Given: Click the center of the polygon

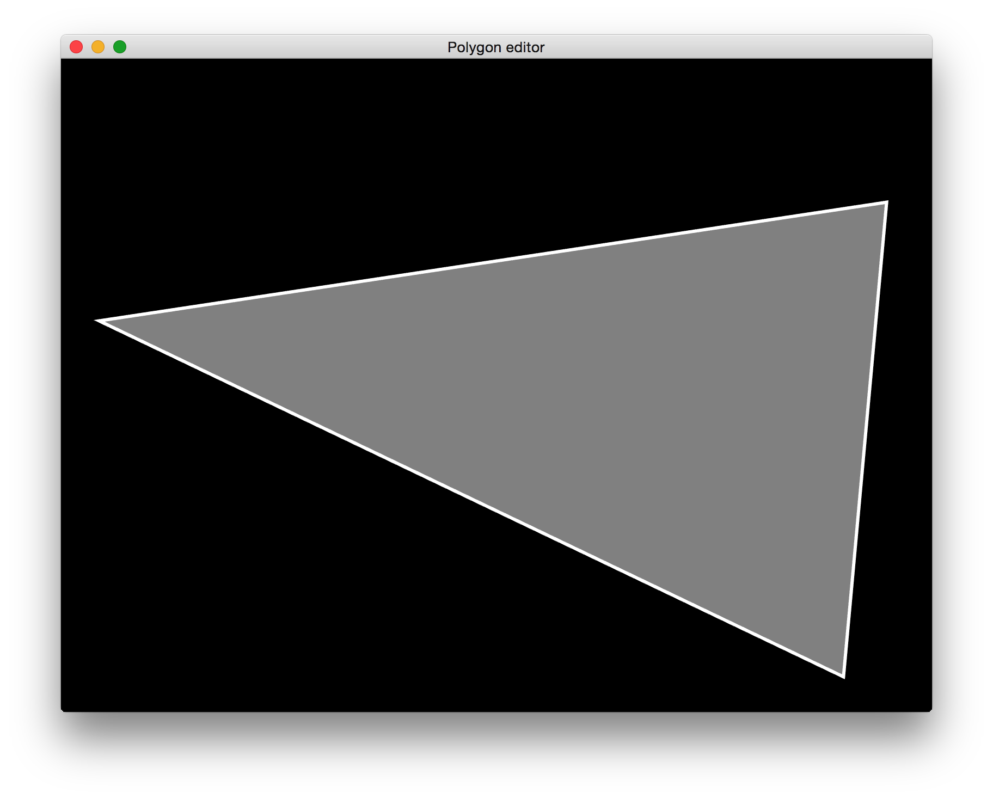Looking at the screenshot, I should point(609,400).
